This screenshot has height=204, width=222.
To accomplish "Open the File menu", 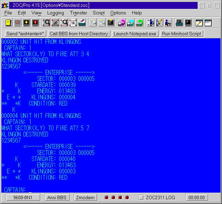I will click(x=8, y=13).
